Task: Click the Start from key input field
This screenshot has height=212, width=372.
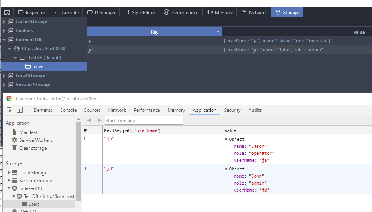Action: 144,121
